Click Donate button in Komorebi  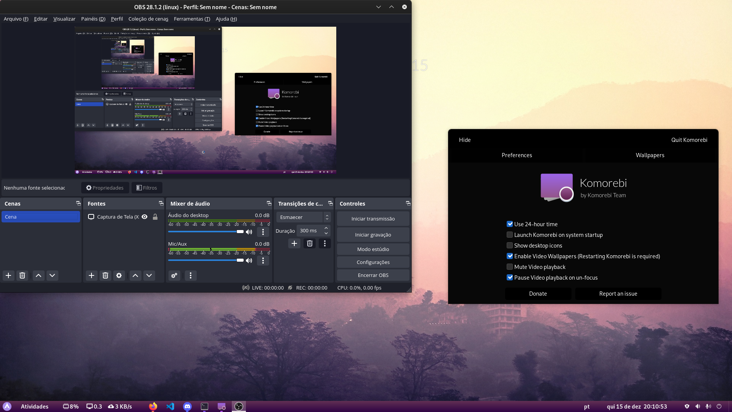coord(538,293)
